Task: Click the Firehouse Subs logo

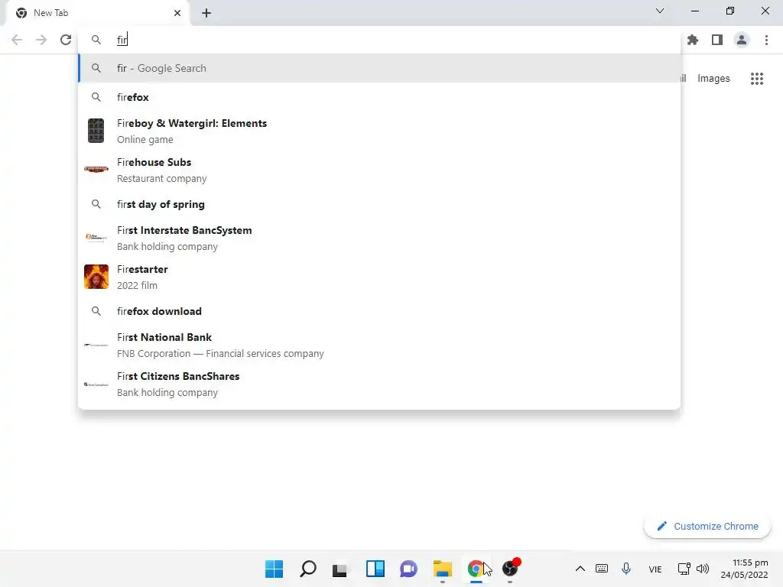Action: 96,169
